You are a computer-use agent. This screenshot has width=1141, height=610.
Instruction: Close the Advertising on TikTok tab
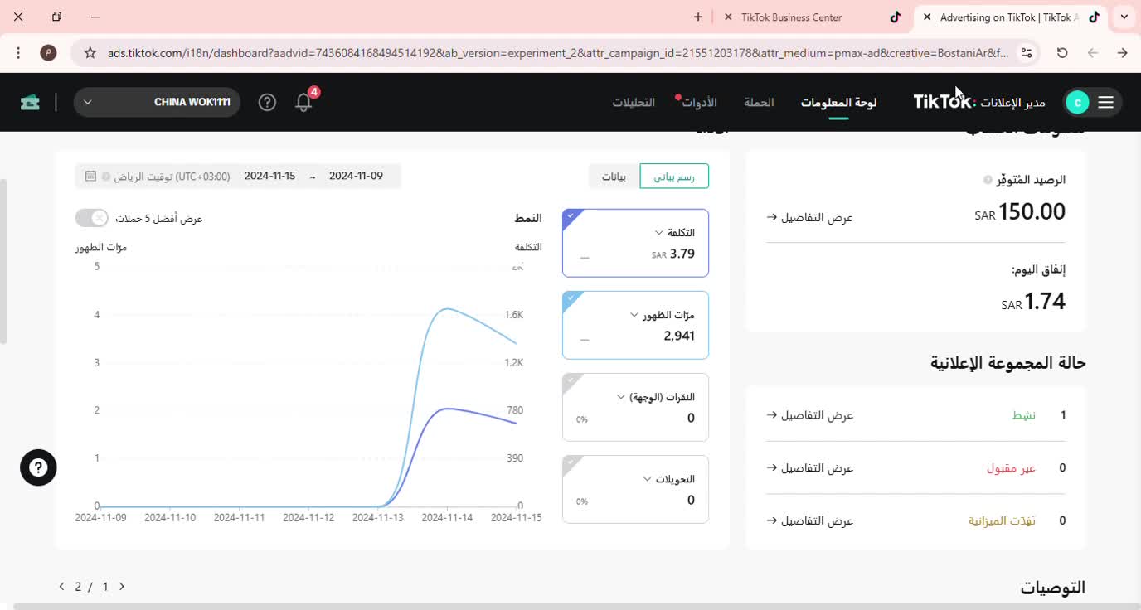coord(927,17)
